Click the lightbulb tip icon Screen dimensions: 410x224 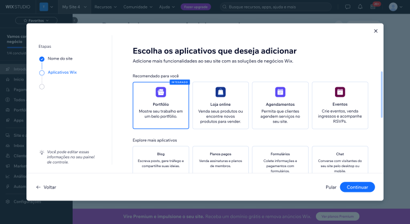pos(42,153)
